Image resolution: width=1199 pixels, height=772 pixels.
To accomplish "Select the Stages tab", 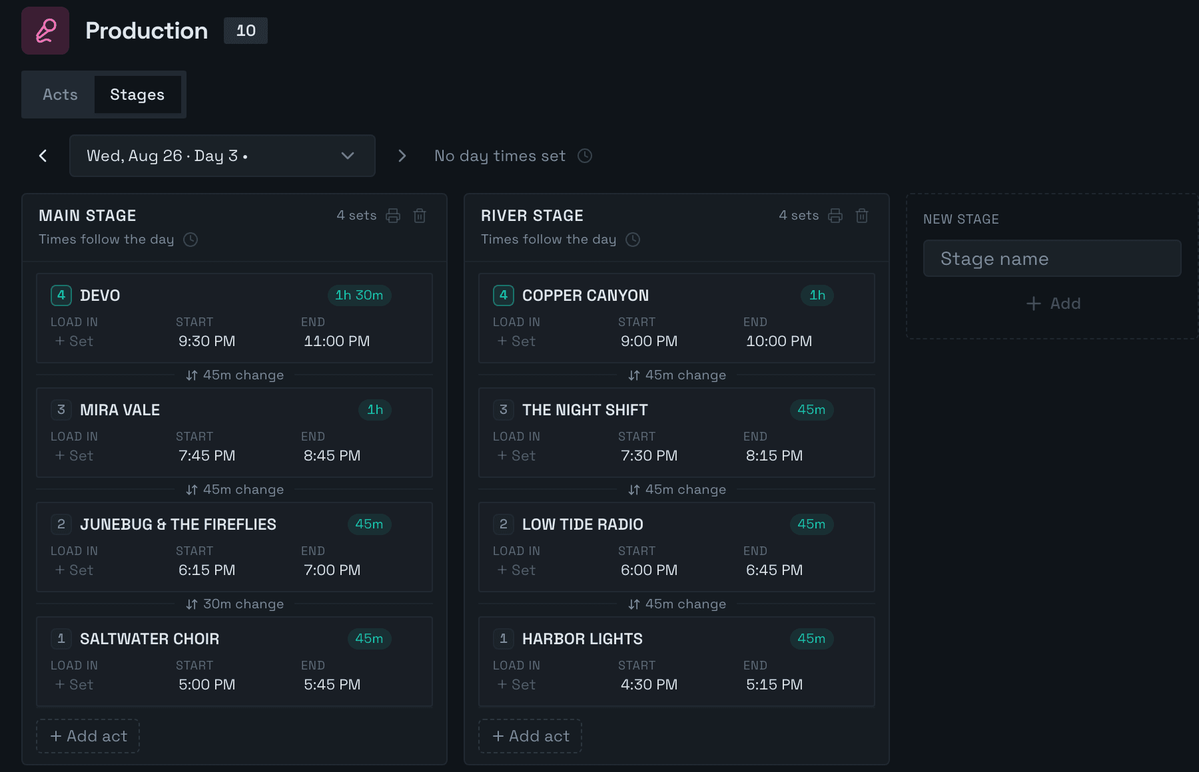I will coord(137,95).
